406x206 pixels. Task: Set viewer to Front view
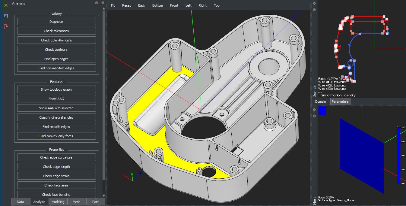tap(174, 5)
